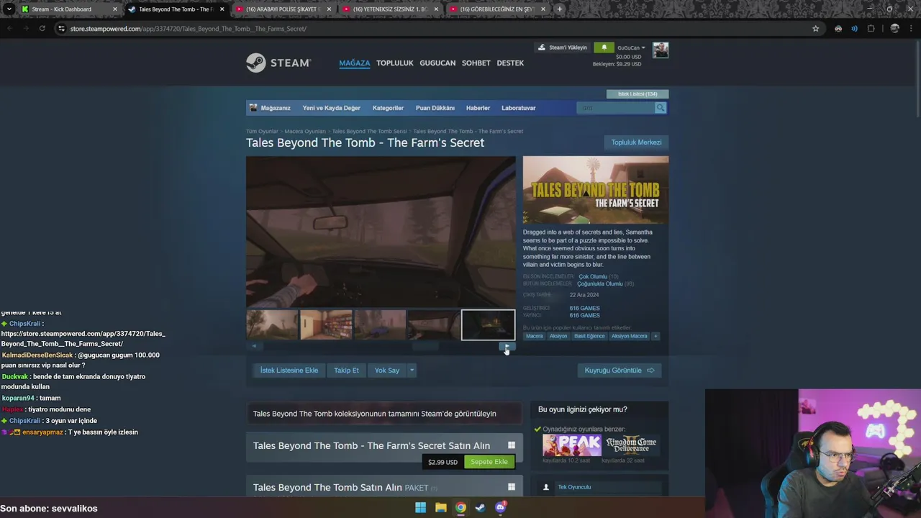
Task: Click the Aksiyon Macera tag
Action: tap(630, 336)
